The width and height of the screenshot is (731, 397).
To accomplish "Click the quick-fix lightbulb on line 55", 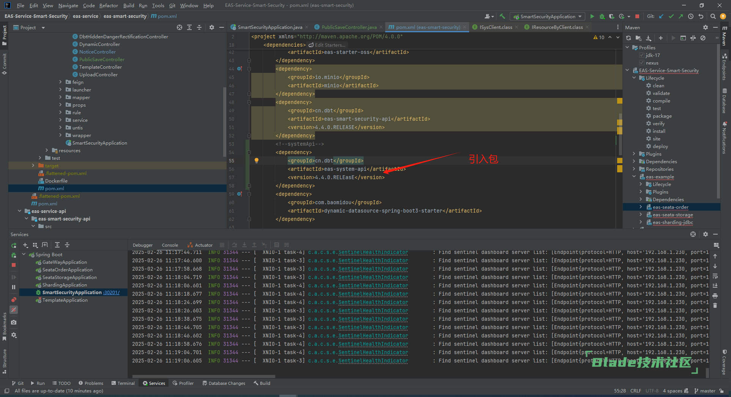I will (257, 161).
